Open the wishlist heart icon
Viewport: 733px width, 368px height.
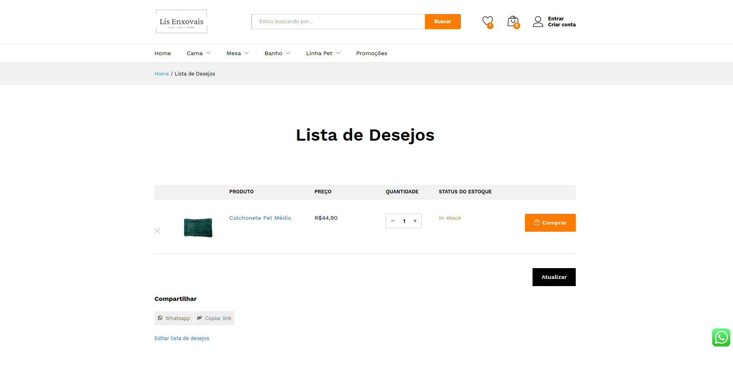487,22
